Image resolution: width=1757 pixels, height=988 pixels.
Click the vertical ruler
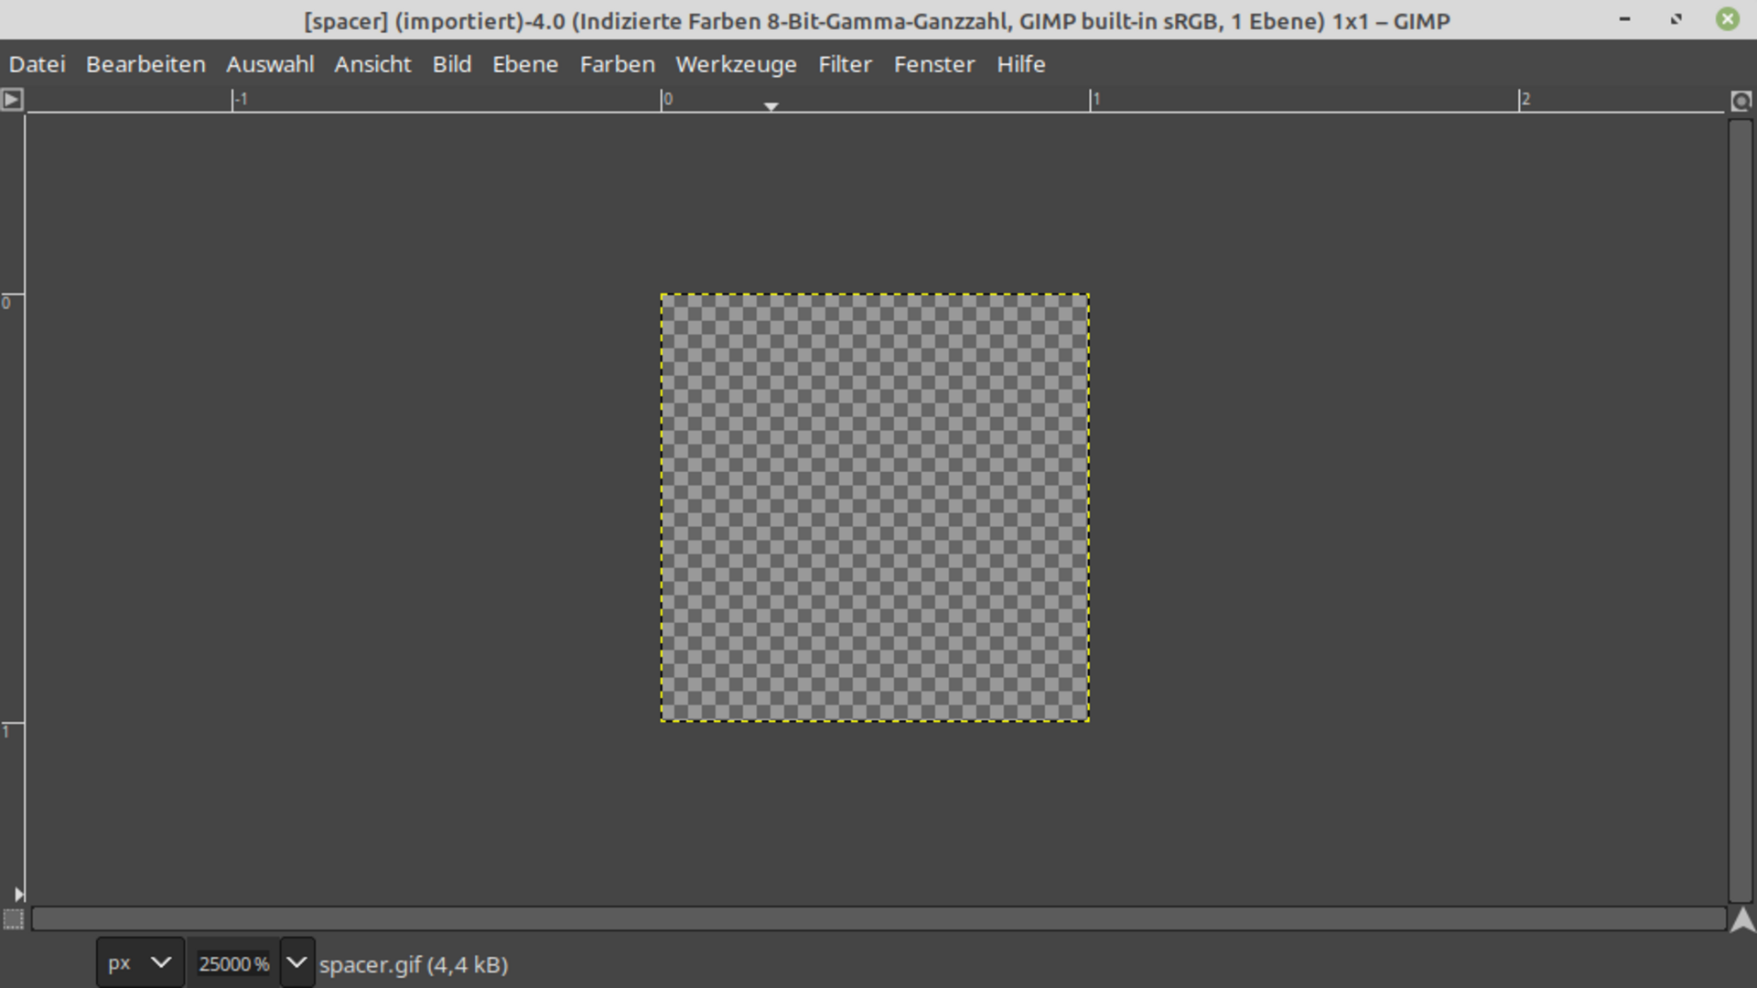(13, 509)
